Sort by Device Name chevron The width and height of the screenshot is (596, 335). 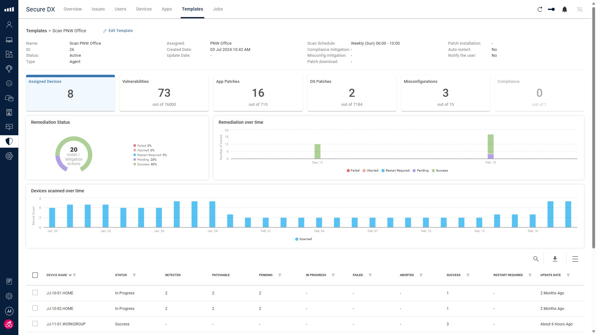coord(70,275)
